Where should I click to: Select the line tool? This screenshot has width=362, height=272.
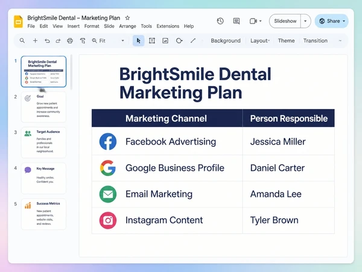click(x=193, y=41)
